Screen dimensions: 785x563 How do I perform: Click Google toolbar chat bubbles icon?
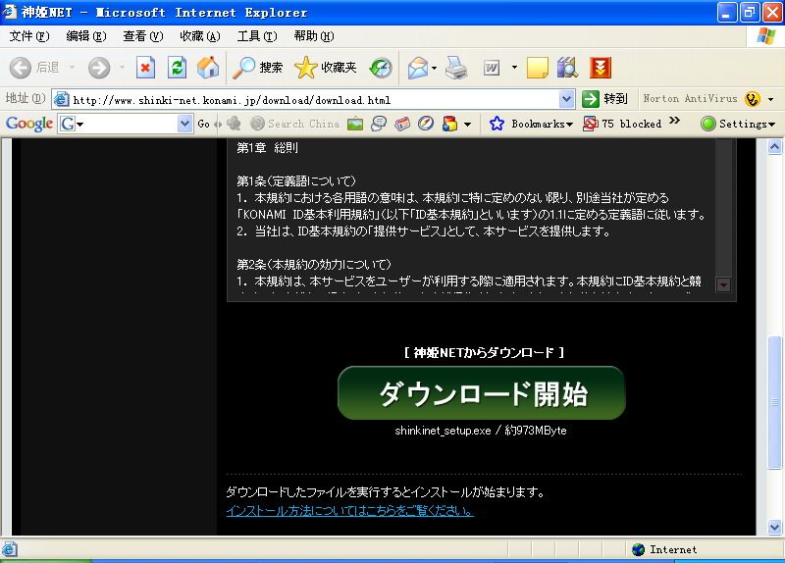(379, 124)
